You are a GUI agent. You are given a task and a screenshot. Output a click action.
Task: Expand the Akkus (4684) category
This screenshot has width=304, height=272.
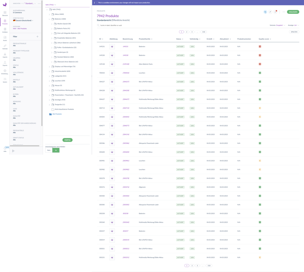tap(49, 14)
